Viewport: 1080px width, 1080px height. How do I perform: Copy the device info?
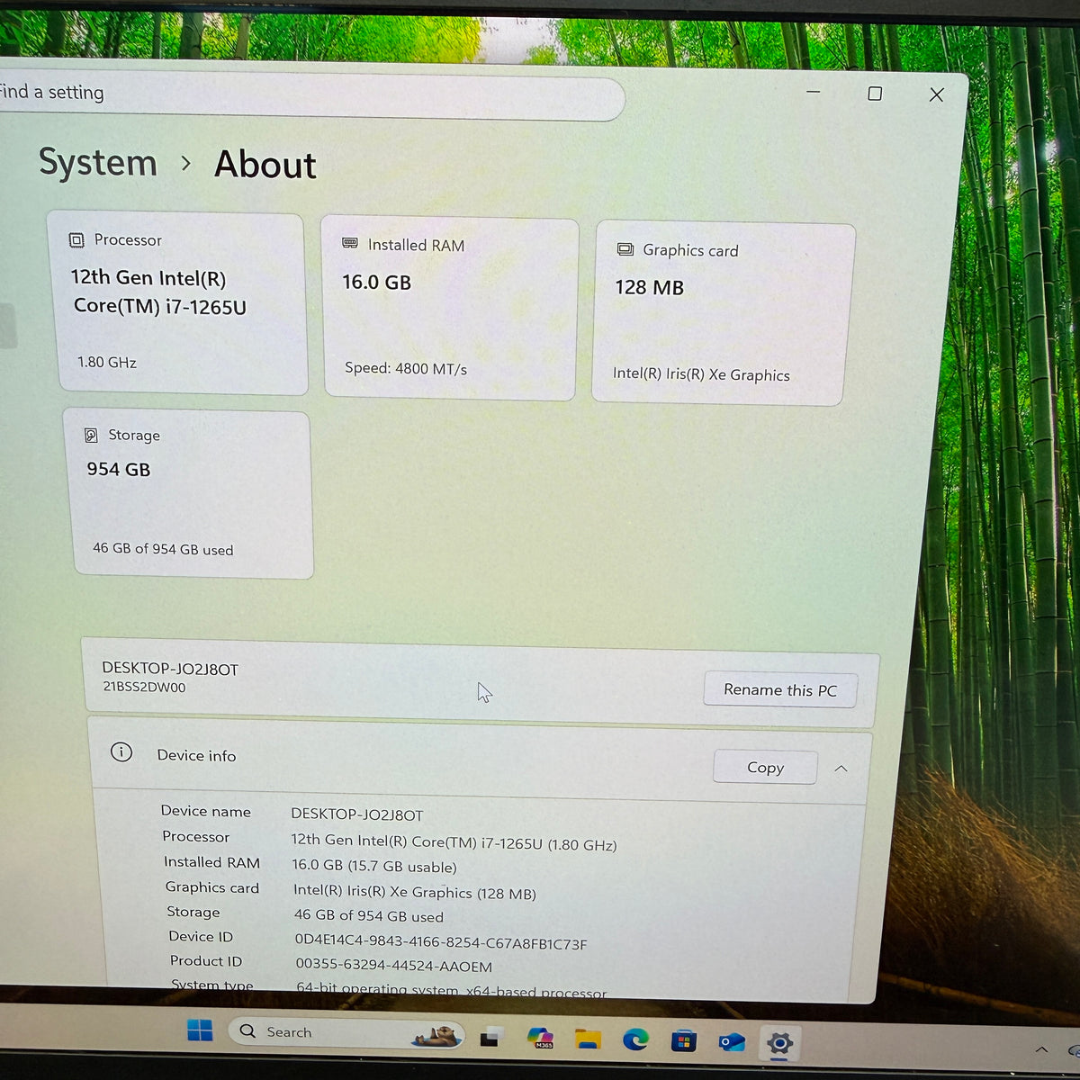(765, 768)
